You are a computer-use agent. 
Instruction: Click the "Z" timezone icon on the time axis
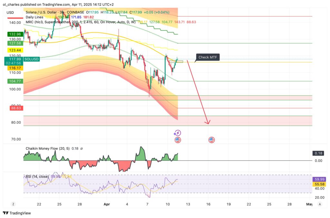point(13,204)
